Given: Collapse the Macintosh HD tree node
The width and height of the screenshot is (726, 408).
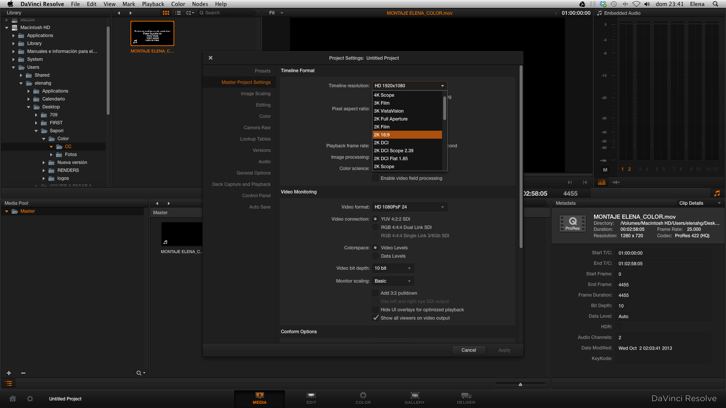Looking at the screenshot, I should coord(6,28).
